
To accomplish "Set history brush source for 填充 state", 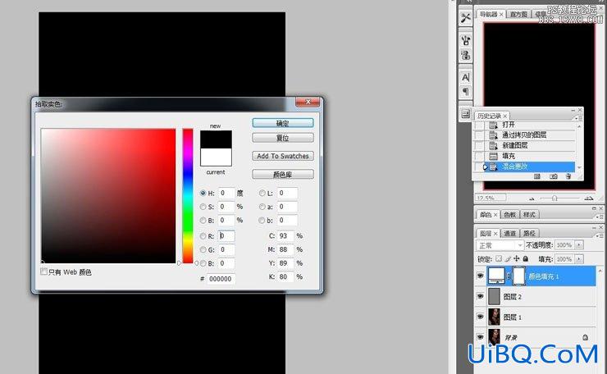I will pos(479,156).
